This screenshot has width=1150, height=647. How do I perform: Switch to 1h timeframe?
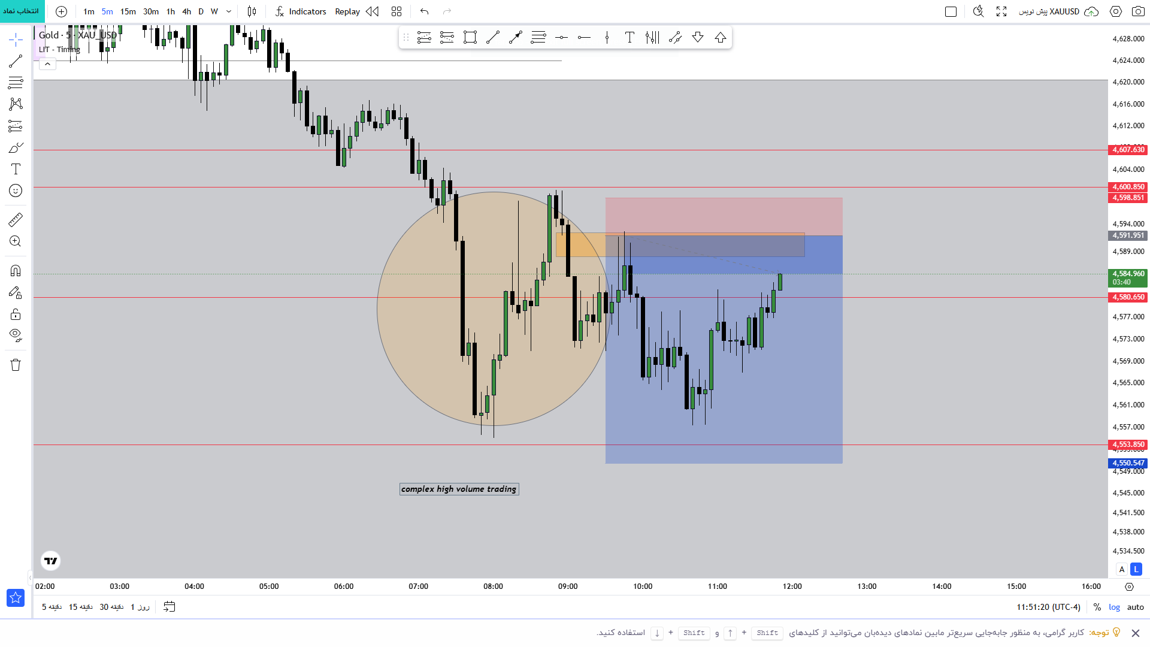[171, 11]
